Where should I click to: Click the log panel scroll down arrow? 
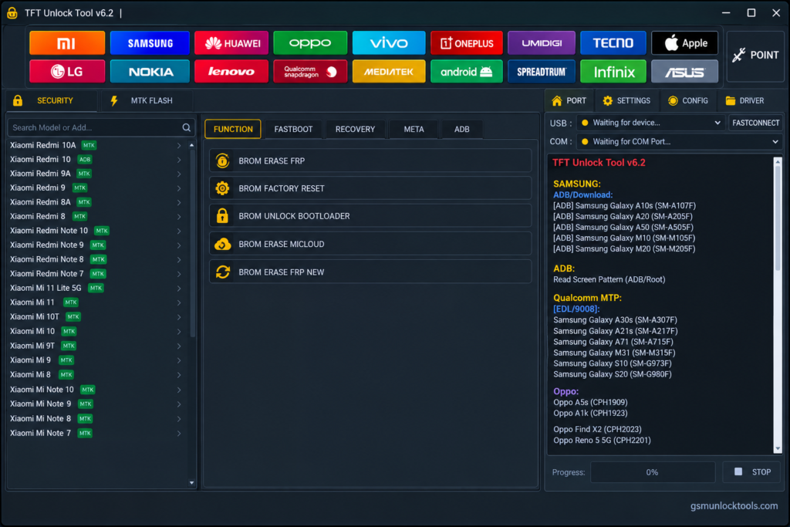coord(778,448)
